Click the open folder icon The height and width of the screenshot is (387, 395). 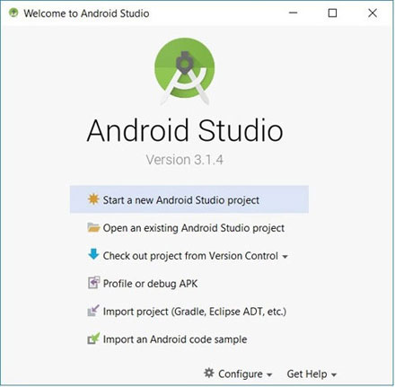(93, 227)
